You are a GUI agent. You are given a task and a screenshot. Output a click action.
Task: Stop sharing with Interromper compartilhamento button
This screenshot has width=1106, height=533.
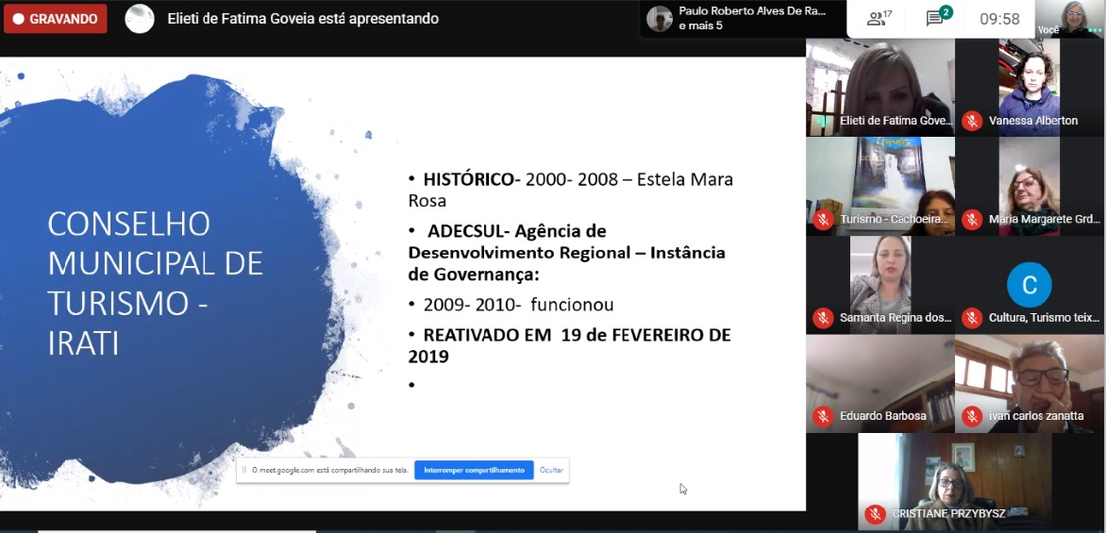pyautogui.click(x=474, y=470)
